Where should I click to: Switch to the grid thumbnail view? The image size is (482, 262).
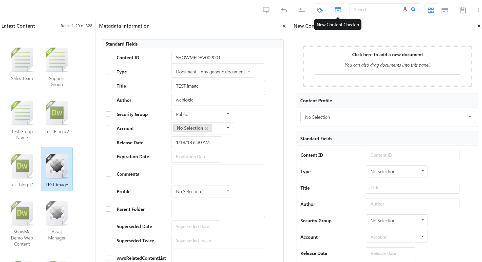431,10
